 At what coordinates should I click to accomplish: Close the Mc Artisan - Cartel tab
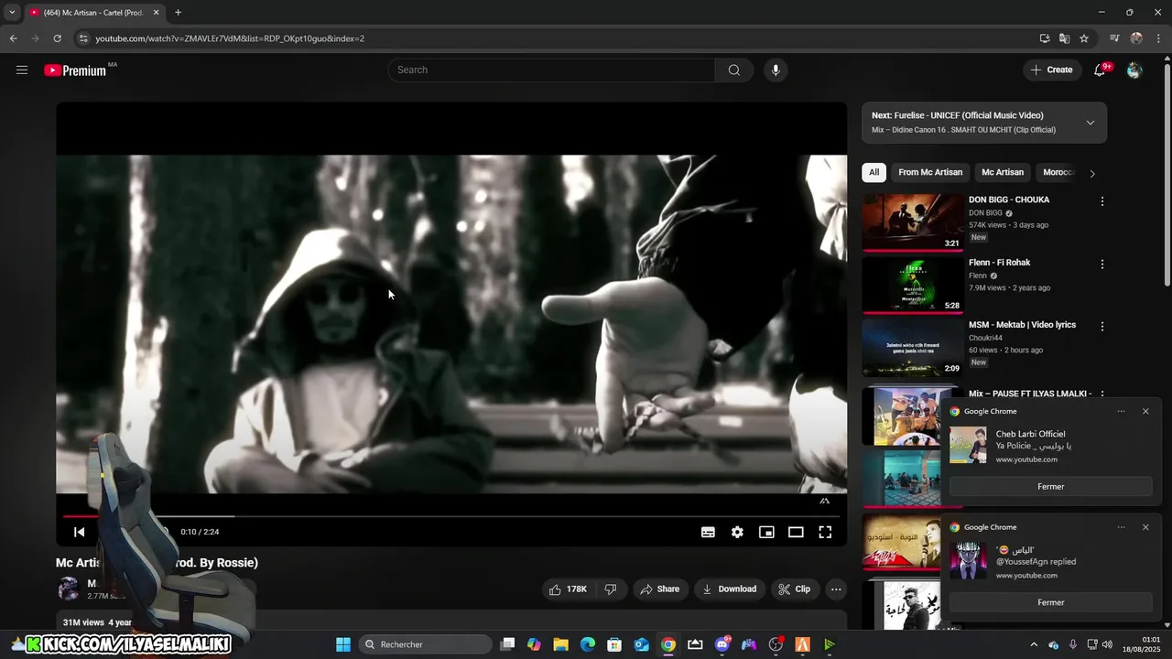(156, 13)
